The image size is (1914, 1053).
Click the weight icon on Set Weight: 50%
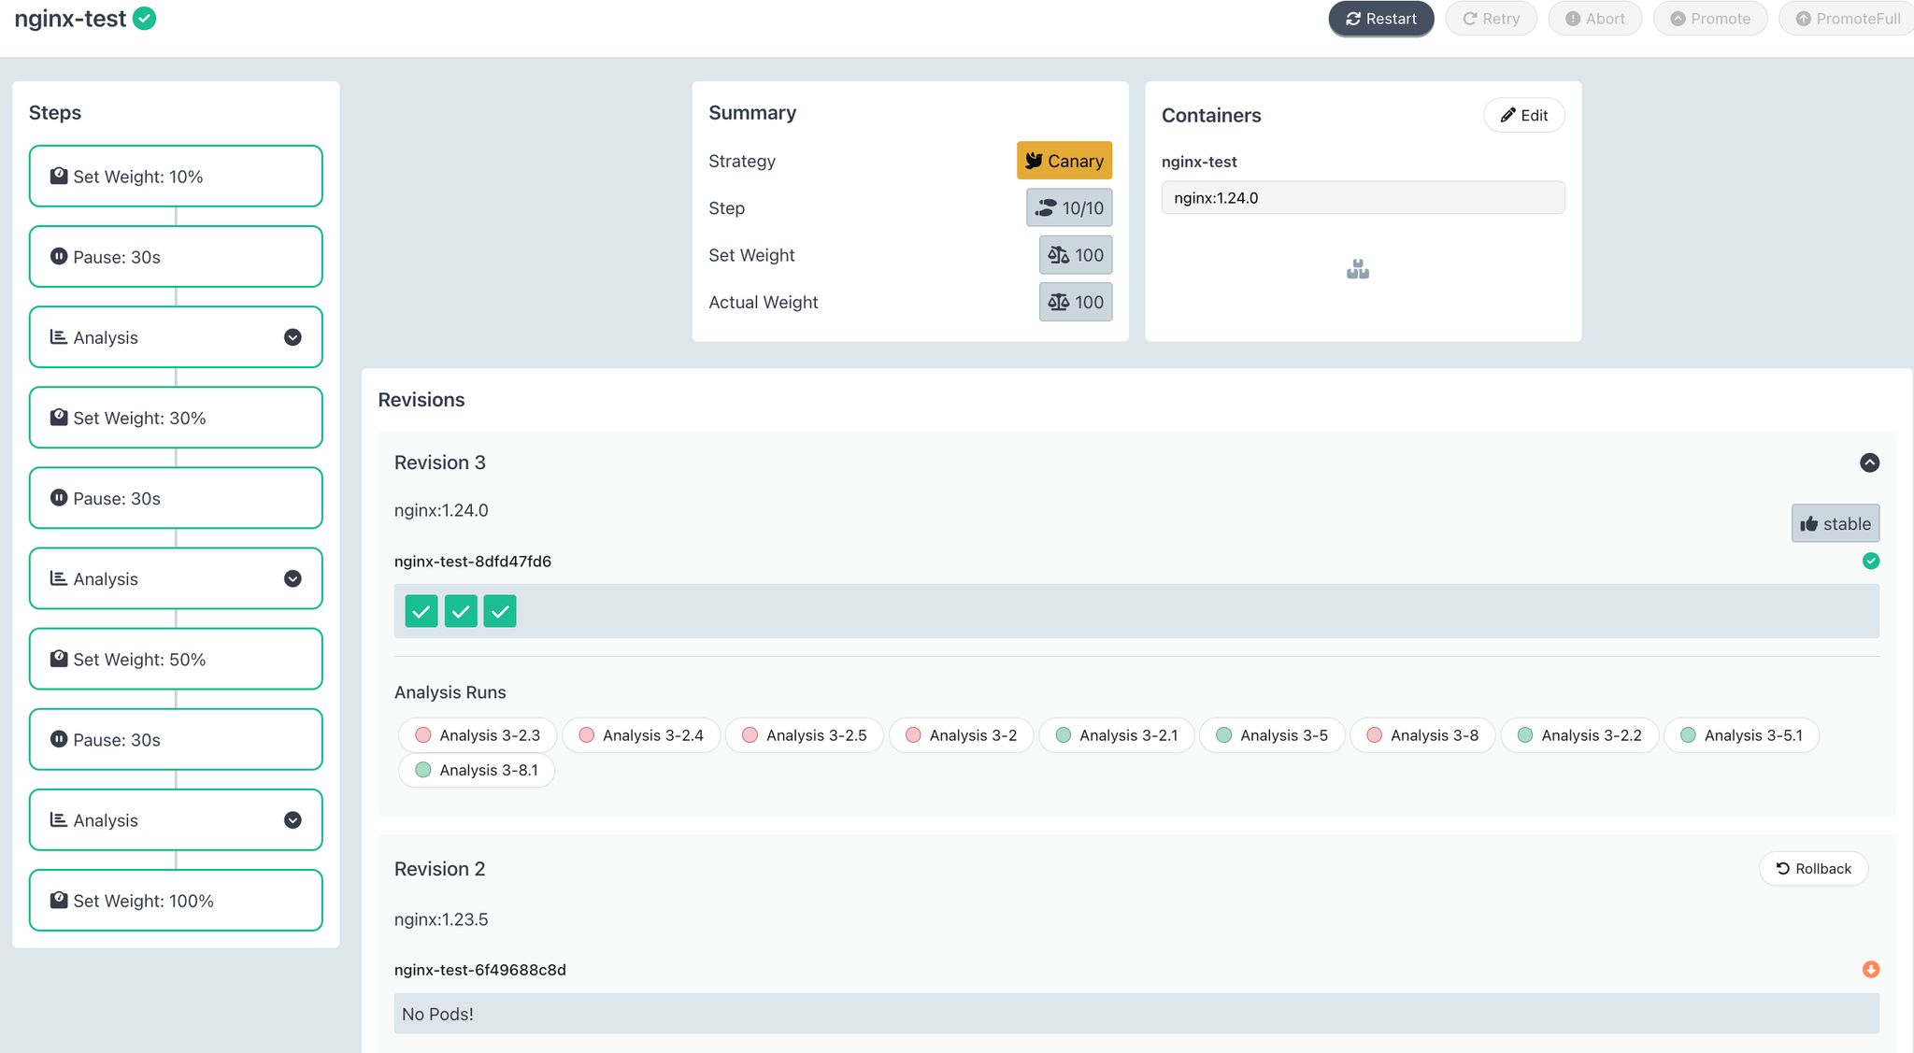pos(59,658)
